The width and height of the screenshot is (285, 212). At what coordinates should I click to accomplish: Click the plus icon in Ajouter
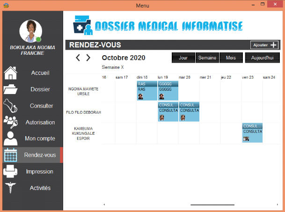pos(273,45)
